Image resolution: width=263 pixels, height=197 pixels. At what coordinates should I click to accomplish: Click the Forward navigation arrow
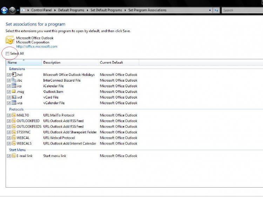[12, 10]
